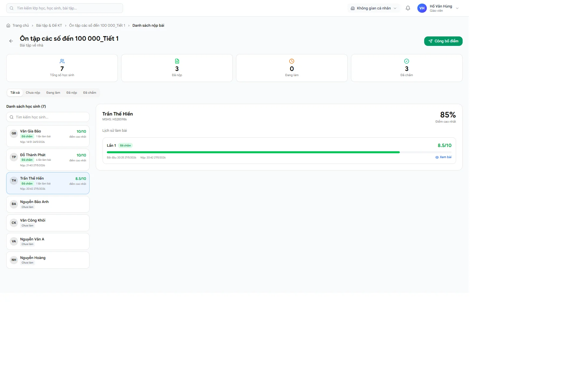
Task: Click the BA avatar of Nguyễn Bảo Anh
Action: 14,204
